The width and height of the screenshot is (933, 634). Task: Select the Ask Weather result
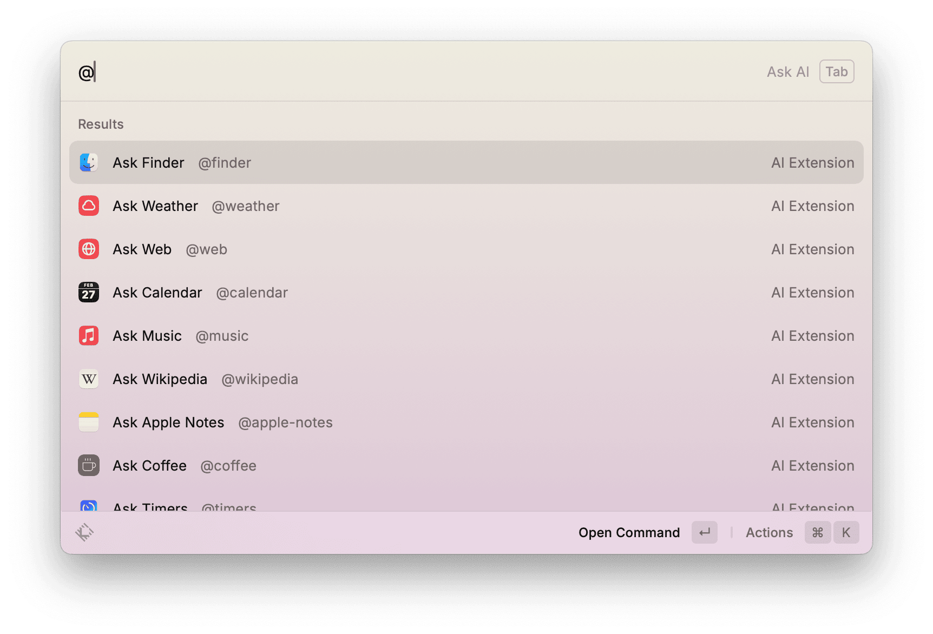(466, 206)
